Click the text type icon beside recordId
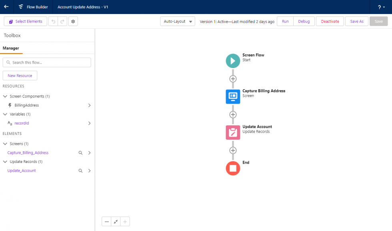The height and width of the screenshot is (231, 392). click(x=10, y=123)
